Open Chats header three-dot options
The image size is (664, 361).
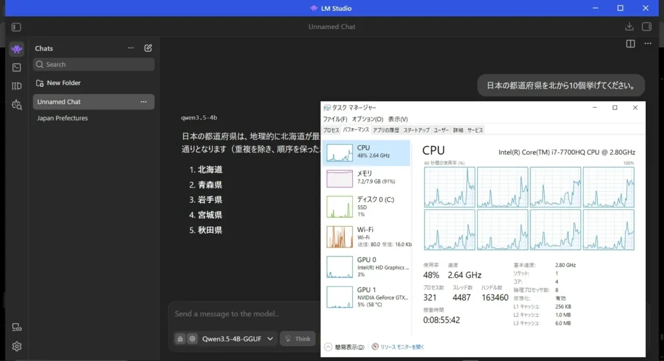[x=130, y=48]
